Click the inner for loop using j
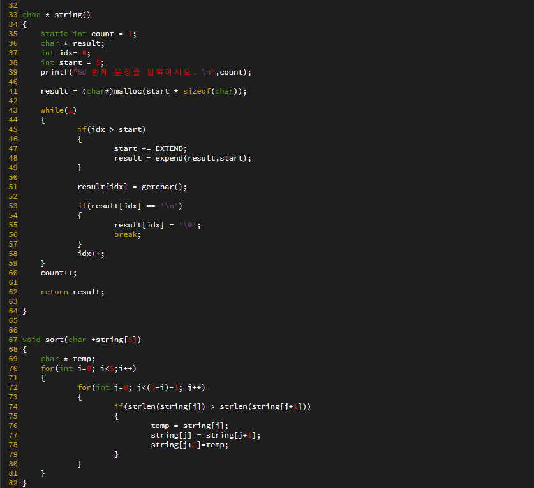This screenshot has width=534, height=488. click(x=142, y=387)
